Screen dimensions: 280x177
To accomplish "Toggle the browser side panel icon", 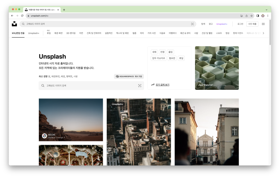I will click(x=258, y=16).
